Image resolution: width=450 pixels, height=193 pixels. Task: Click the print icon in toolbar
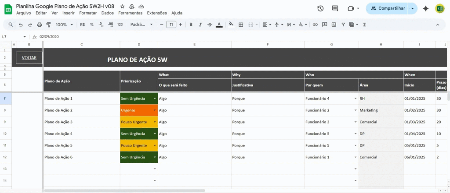[38, 25]
